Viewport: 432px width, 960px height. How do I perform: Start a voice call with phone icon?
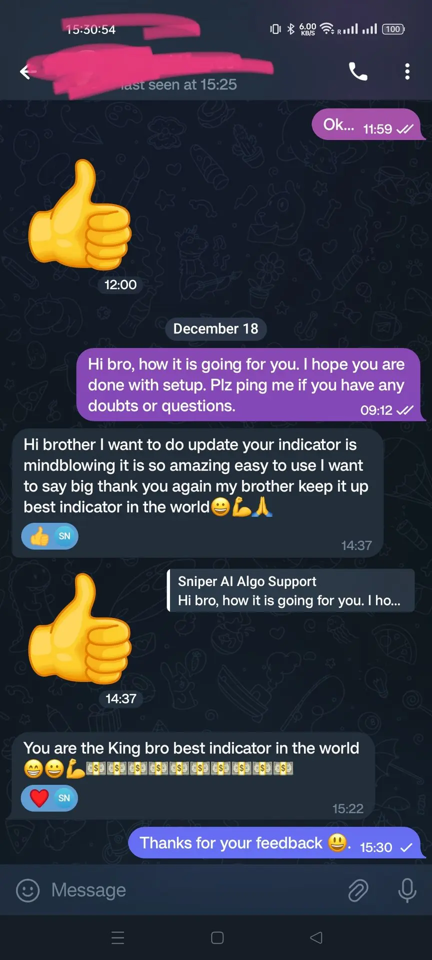tap(358, 71)
